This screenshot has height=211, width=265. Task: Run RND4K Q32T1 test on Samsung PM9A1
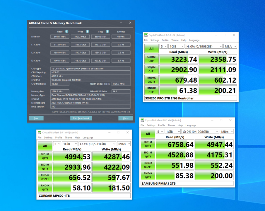pos(148,165)
